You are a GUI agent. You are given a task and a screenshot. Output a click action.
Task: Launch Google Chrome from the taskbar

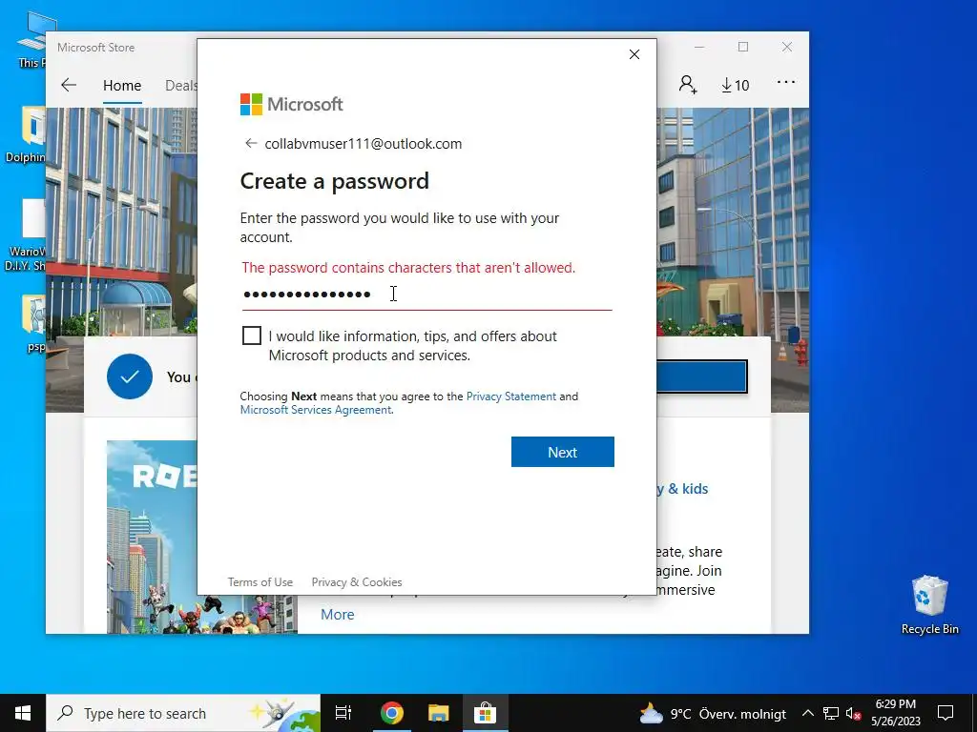(x=392, y=713)
